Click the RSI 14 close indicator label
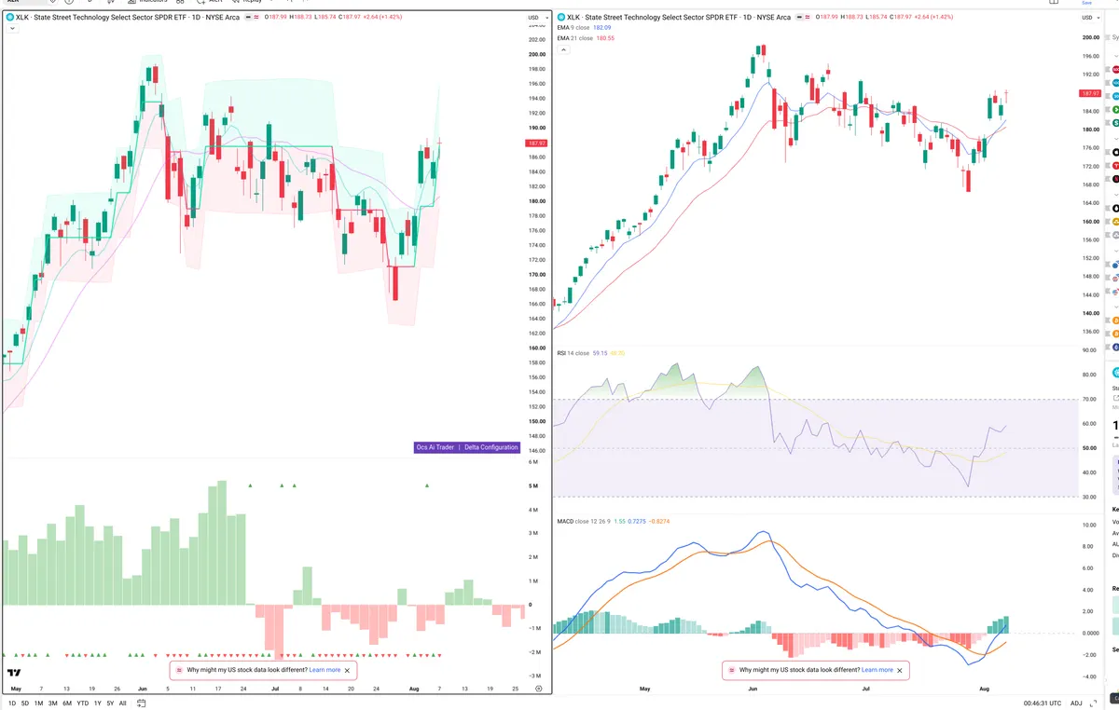Screen dimensions: 1119x710 click(573, 353)
